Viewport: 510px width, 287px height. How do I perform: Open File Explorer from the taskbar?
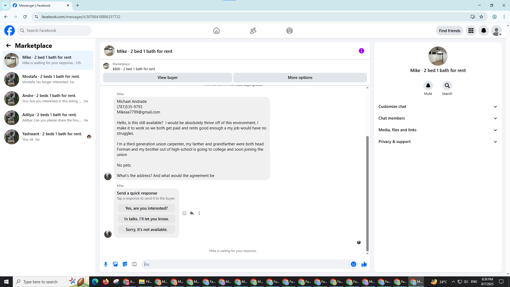(x=145, y=282)
